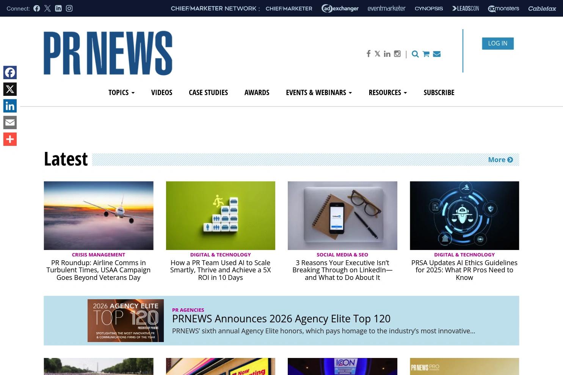Click the LOG IN button
The width and height of the screenshot is (563, 375).
click(497, 43)
